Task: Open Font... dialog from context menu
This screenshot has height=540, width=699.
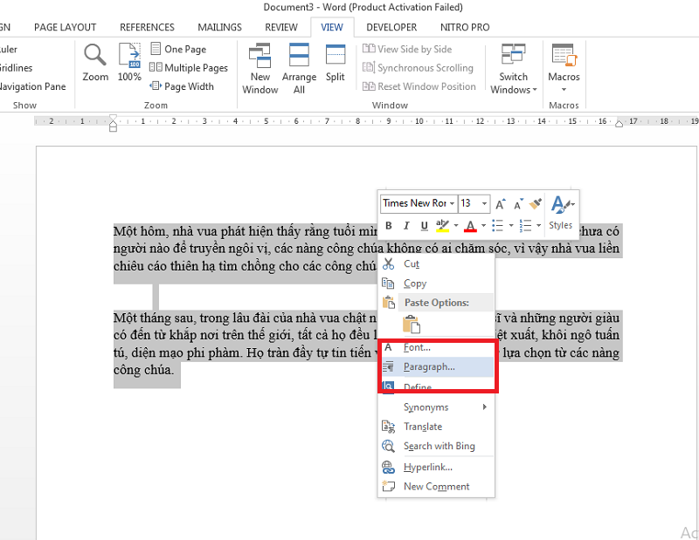Action: (436, 347)
